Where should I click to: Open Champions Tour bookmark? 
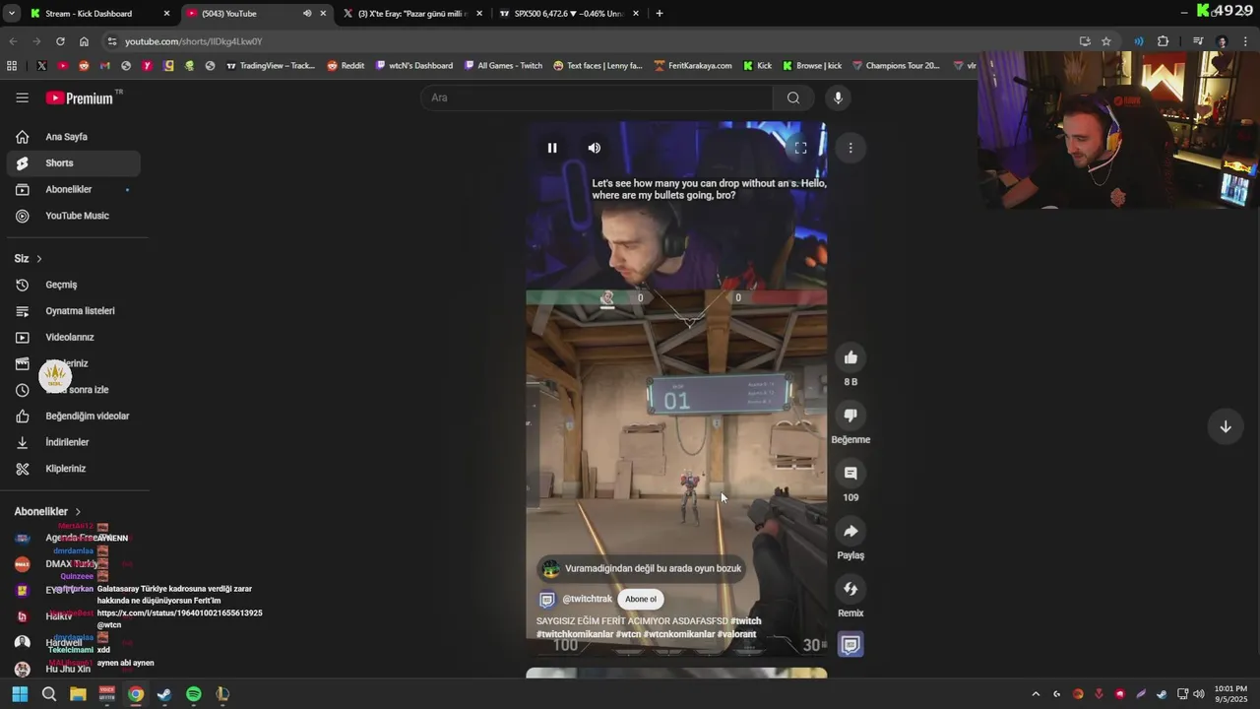[896, 66]
